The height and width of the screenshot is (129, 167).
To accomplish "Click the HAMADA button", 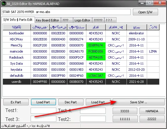I will pyautogui.click(x=152, y=111).
